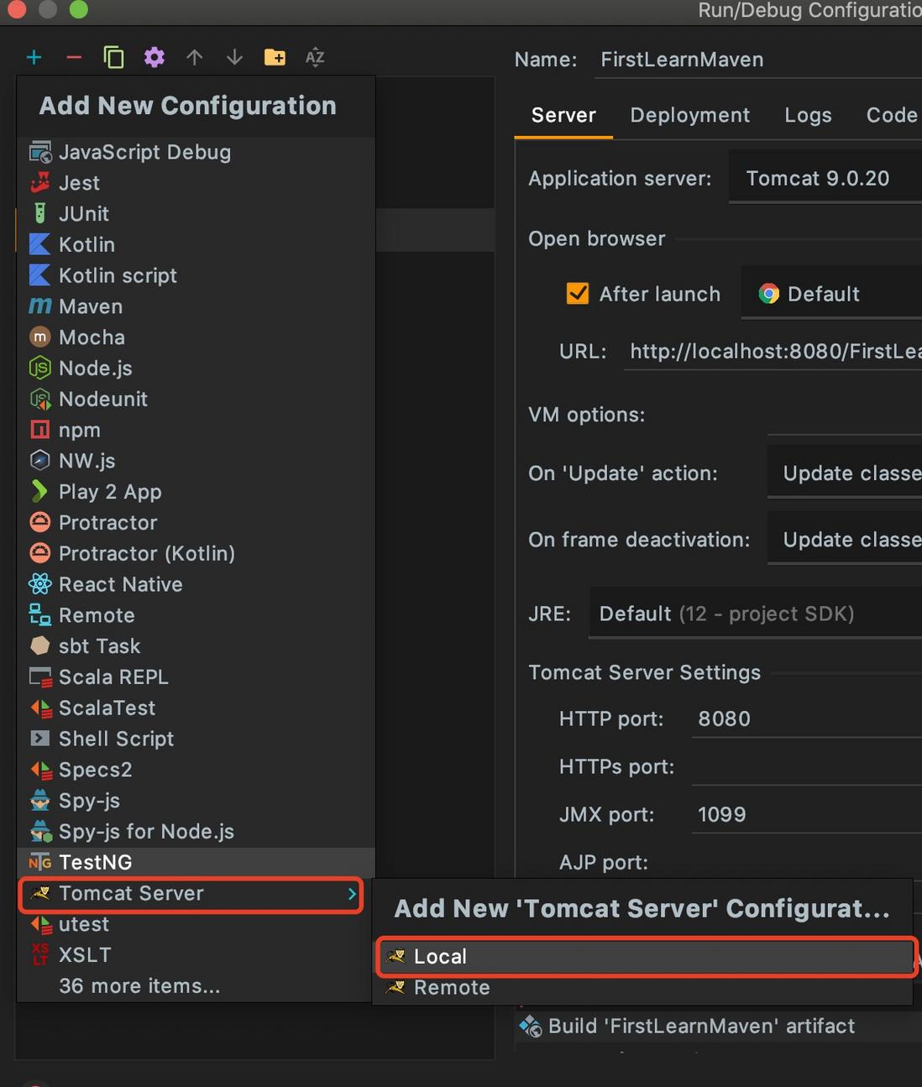The width and height of the screenshot is (922, 1087).
Task: Open the Application server dropdown
Action: 825,178
